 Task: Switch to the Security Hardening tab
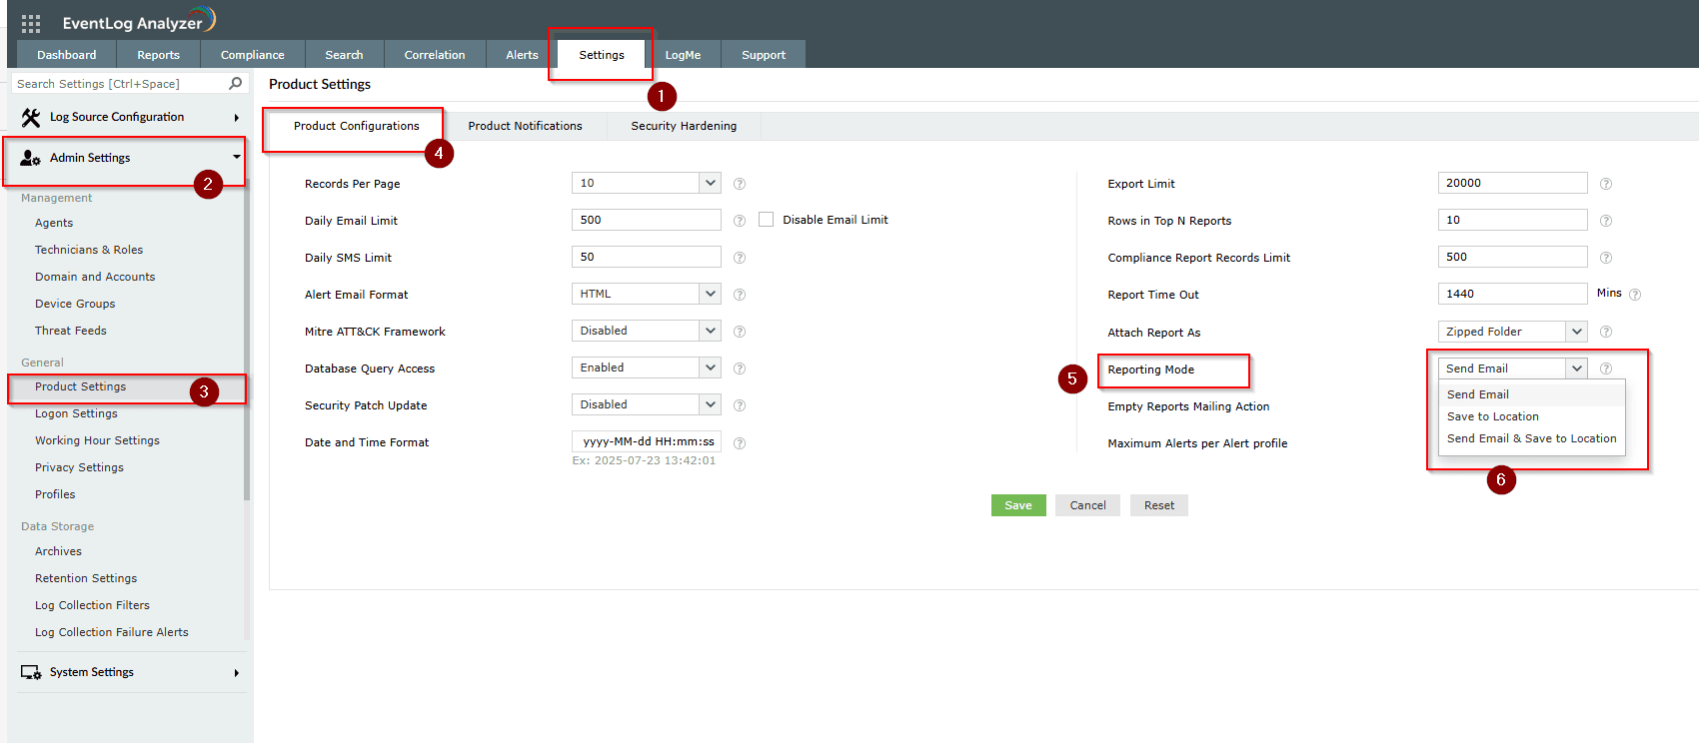pyautogui.click(x=684, y=126)
